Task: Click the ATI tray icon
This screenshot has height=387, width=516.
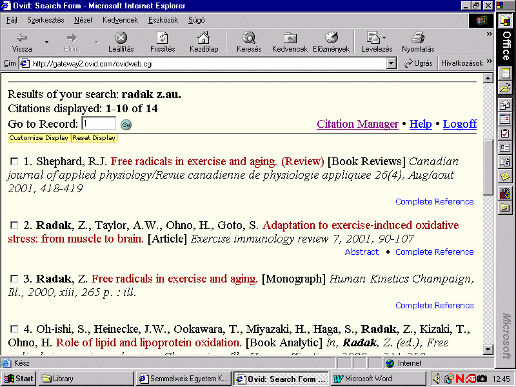Action: pyautogui.click(x=471, y=379)
